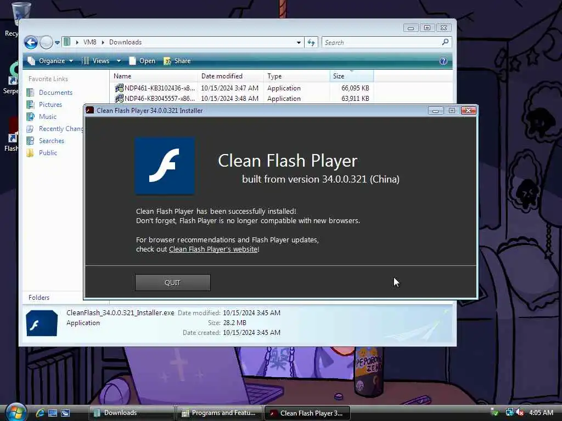Screen dimensions: 562x421
Task: Refresh the Downloads folder view
Action: tap(311, 43)
